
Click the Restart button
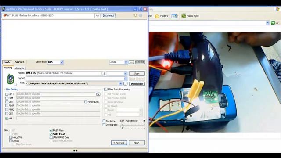(140, 62)
